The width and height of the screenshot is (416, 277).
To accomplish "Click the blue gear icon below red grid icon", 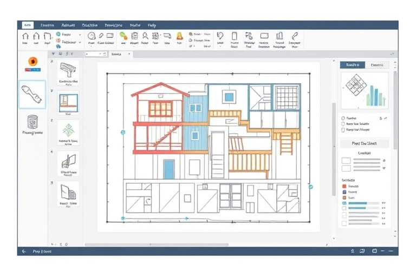I will coord(58,47).
